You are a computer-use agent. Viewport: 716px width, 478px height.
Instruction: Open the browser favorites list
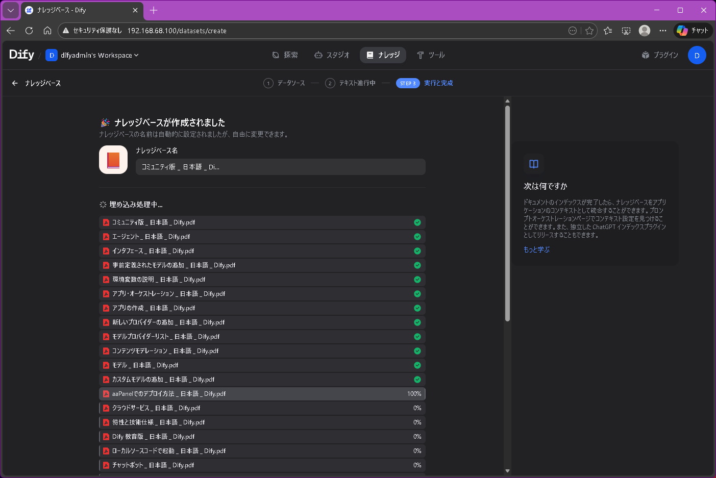[608, 31]
